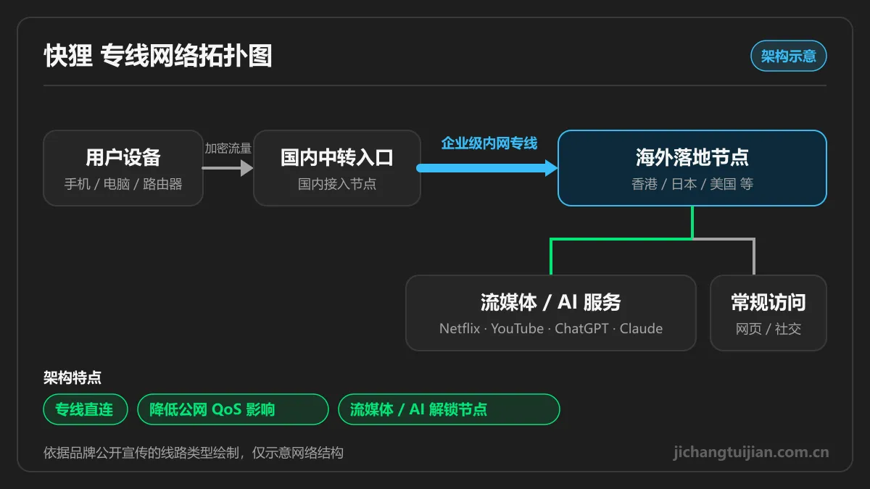Viewport: 870px width, 489px height.
Task: Click the 流媒体 / AI 服务 box
Action: (551, 313)
